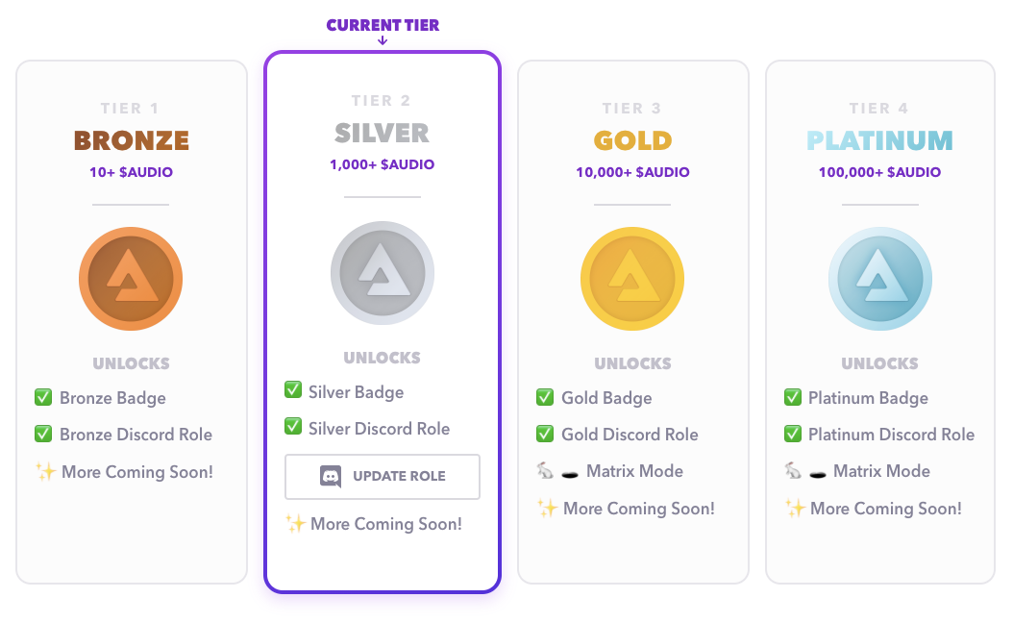Click the Gold Matrix Mode unlock text

pos(634,471)
